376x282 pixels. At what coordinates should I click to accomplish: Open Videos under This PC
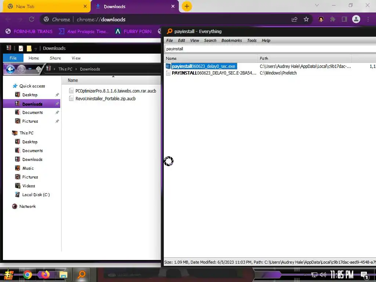pos(29,186)
